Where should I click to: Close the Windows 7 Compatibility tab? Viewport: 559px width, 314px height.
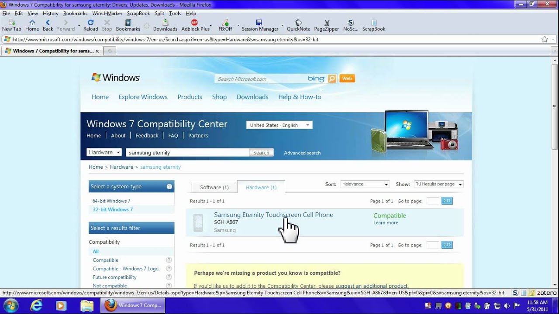(97, 51)
